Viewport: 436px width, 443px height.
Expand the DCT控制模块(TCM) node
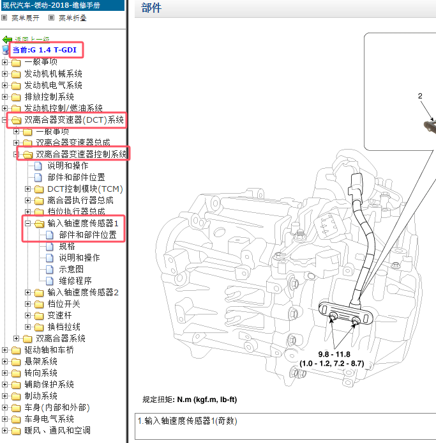27,189
